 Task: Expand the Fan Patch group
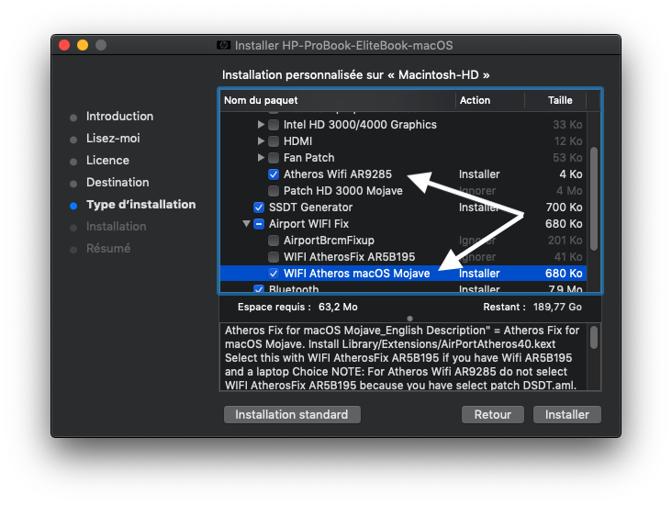point(261,158)
